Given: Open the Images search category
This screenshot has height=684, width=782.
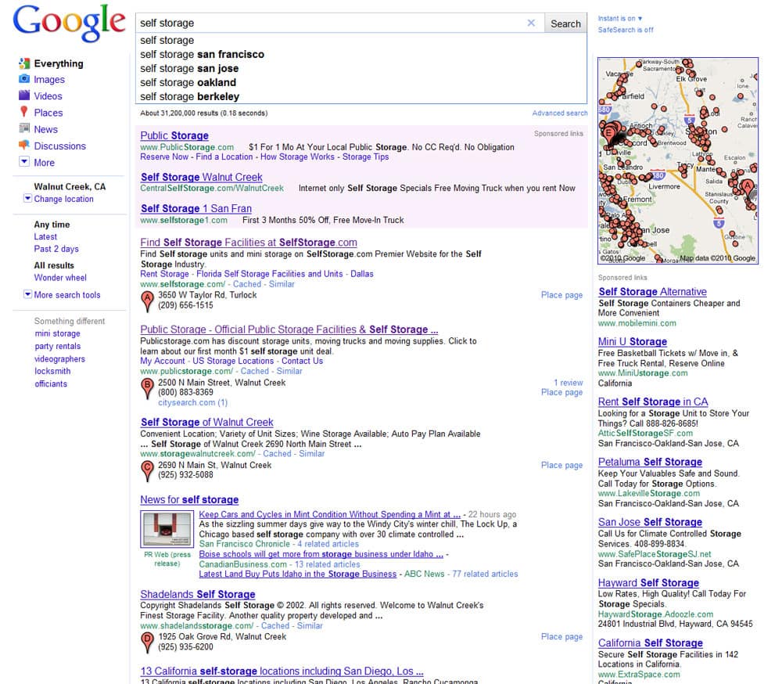Looking at the screenshot, I should [x=48, y=79].
